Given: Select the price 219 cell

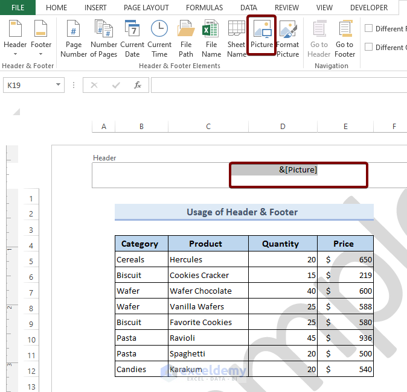Looking at the screenshot, I should point(345,275).
